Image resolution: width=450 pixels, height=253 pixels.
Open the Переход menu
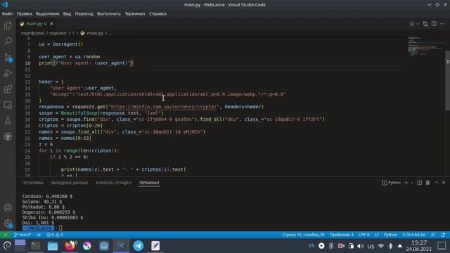(84, 13)
